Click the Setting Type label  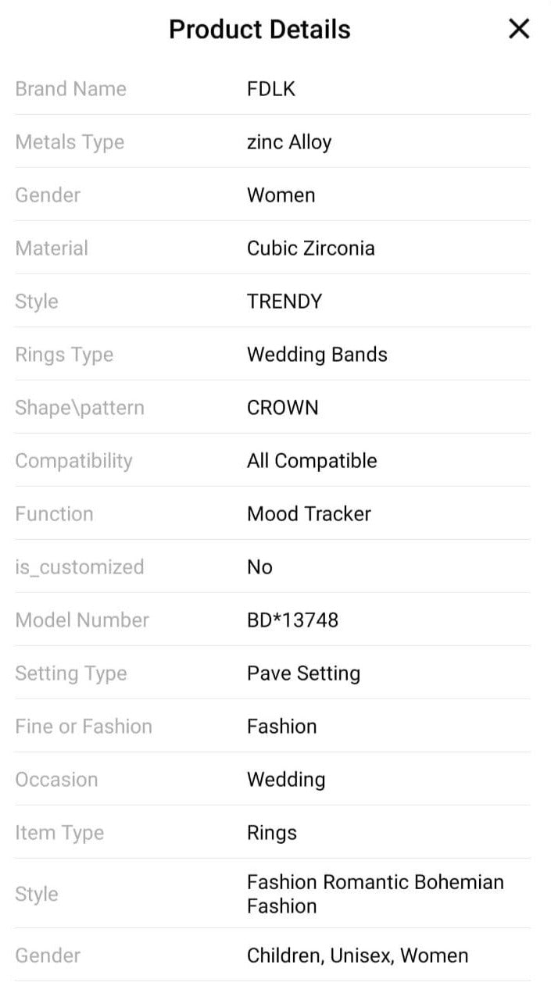click(x=70, y=673)
